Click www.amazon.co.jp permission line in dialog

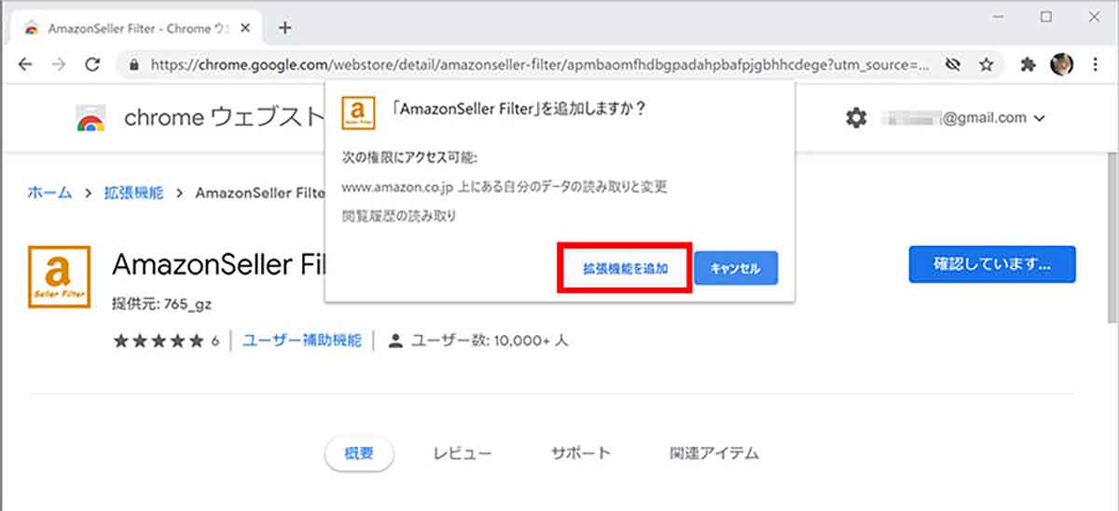pos(504,186)
